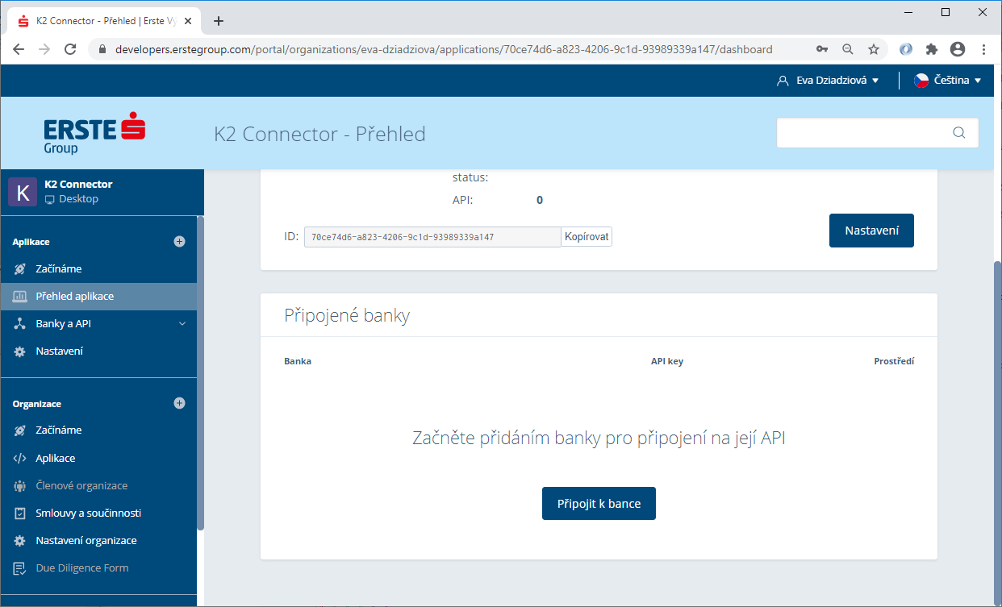This screenshot has height=607, width=1002.
Task: Click the zoom magnifier in address bar
Action: click(x=848, y=49)
